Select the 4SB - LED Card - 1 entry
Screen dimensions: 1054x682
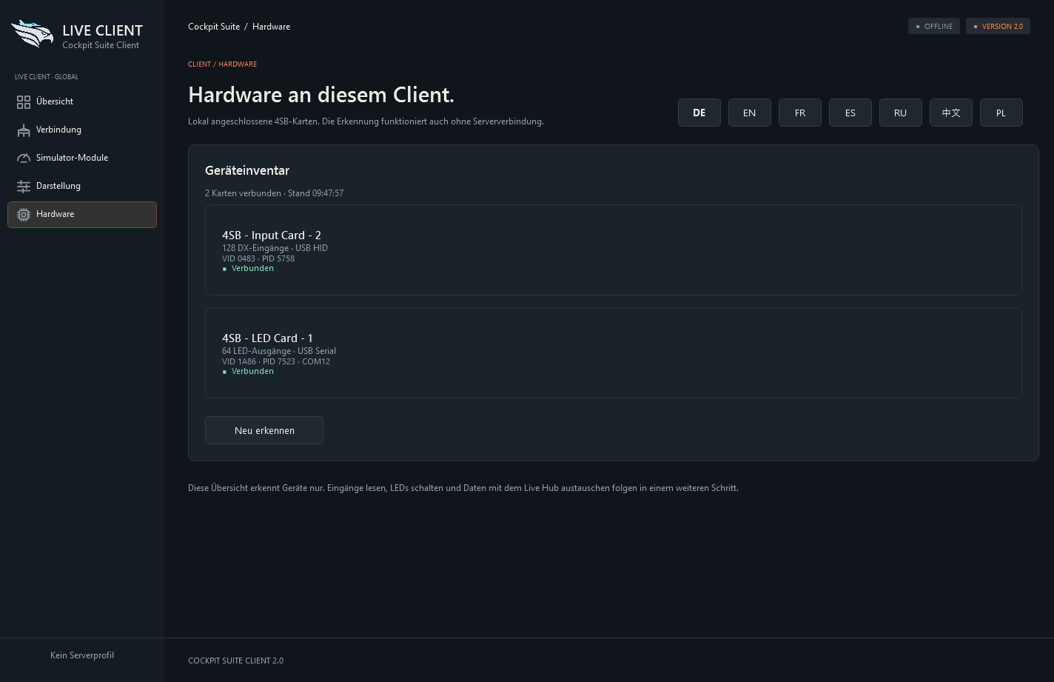click(614, 353)
